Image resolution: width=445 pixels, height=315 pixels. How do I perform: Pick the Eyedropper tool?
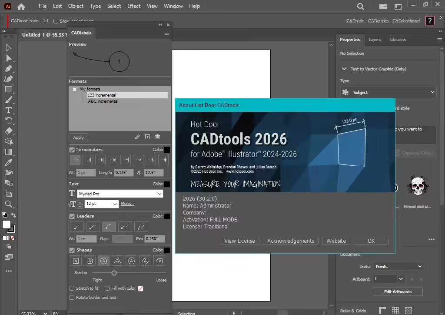coord(9,162)
